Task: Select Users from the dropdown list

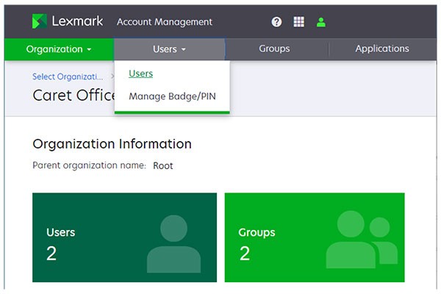Action: pyautogui.click(x=140, y=73)
